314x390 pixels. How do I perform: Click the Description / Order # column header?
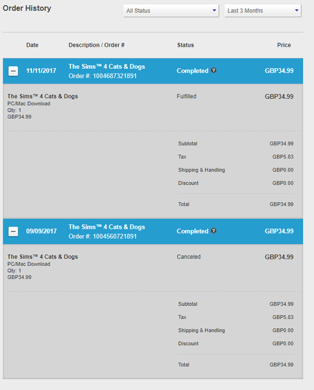(96, 45)
